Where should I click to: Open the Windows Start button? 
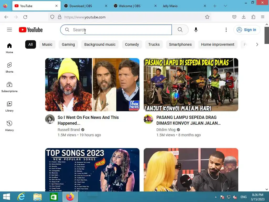[x=7, y=197]
